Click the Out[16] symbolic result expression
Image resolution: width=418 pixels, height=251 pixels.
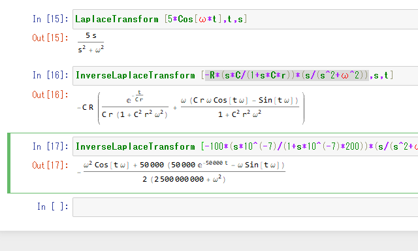[x=191, y=108]
